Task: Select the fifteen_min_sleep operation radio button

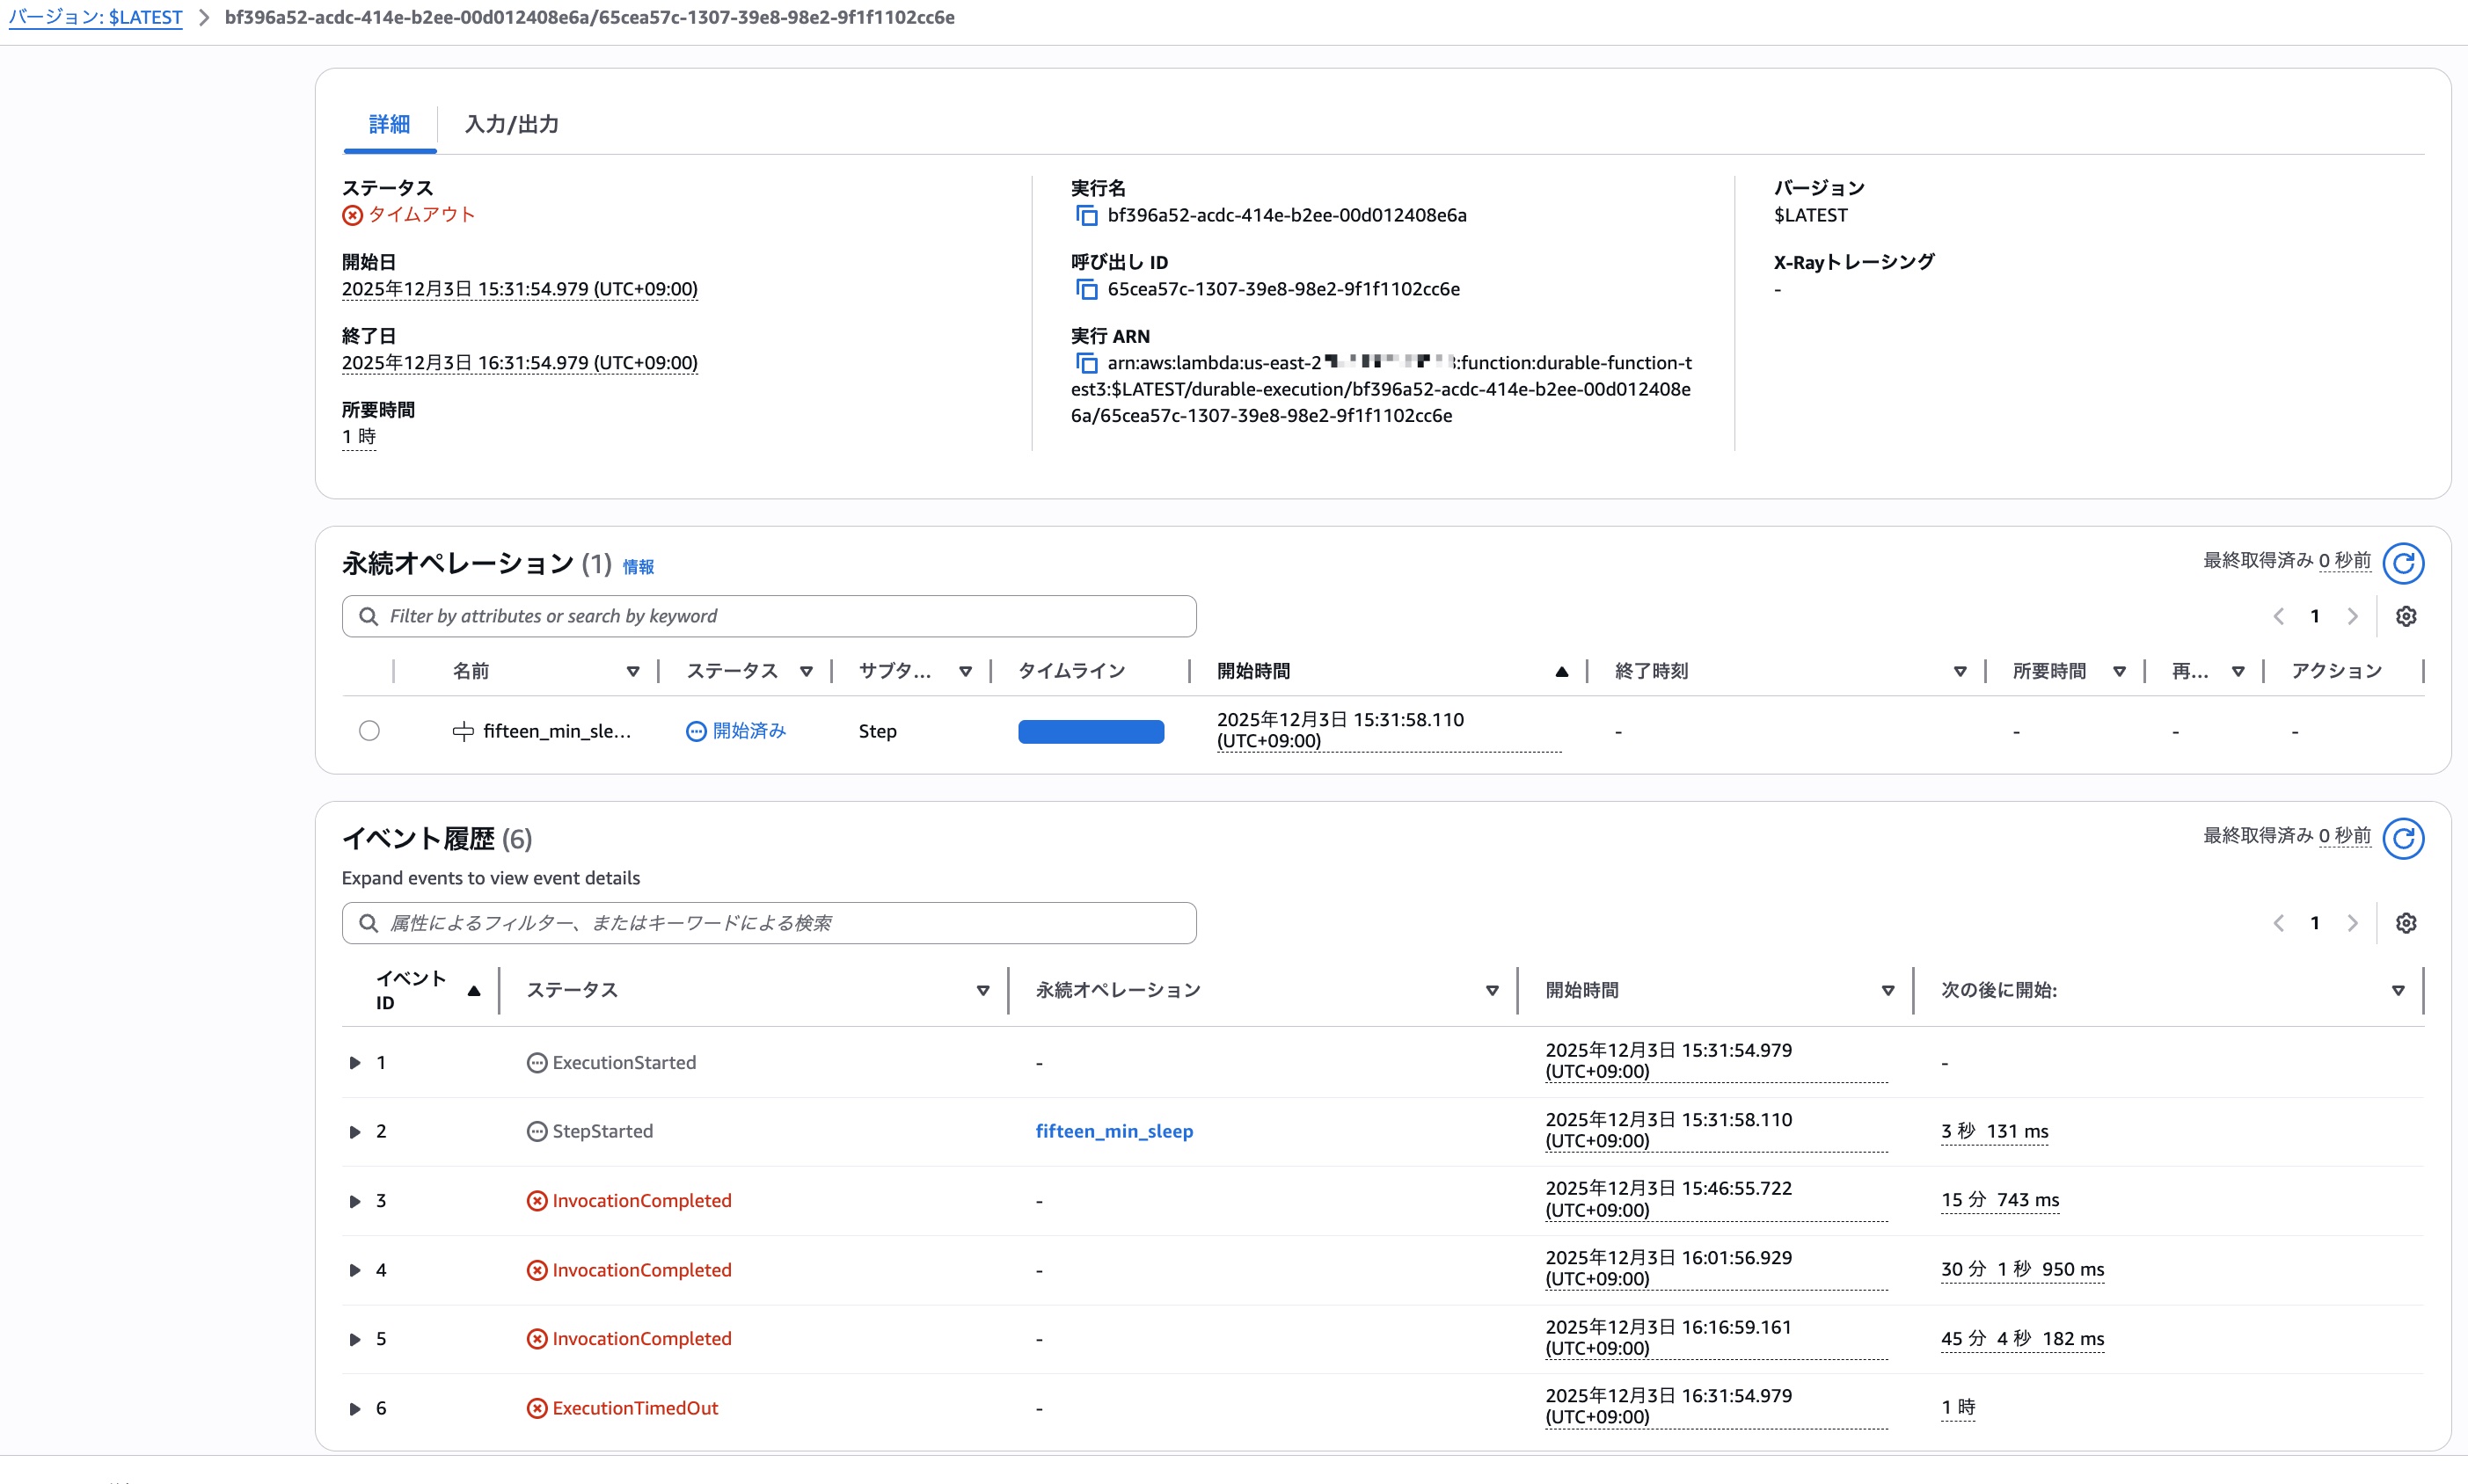Action: tap(369, 731)
